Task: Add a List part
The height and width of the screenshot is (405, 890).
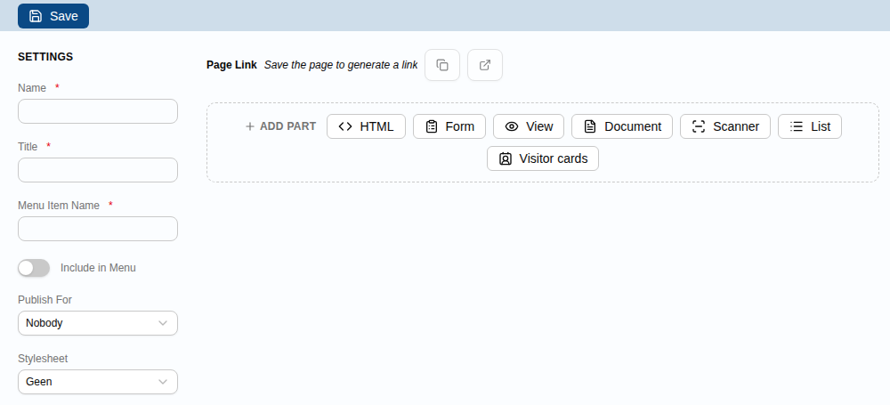Action: (810, 126)
